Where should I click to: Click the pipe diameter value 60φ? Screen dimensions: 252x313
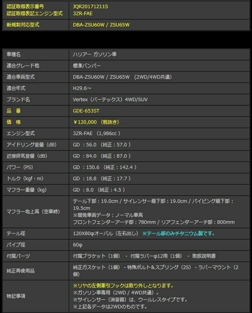click(78, 245)
